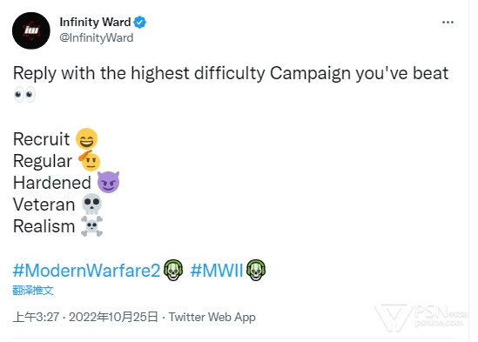Open the #ModernWarfare2 hashtag
Screen dimensions: 478x342
(x=86, y=270)
